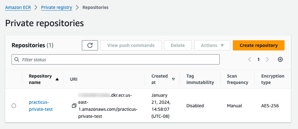Click the search magnifier icon in filter
Screen dimensions: 298x129
pos(17,60)
